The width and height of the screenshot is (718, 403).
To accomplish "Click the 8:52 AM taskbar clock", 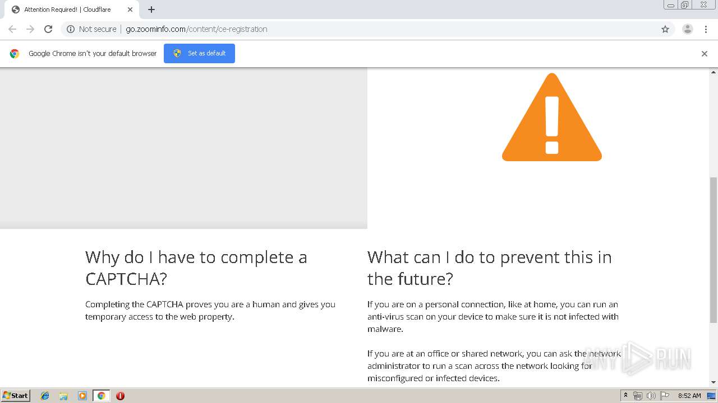I will click(689, 396).
